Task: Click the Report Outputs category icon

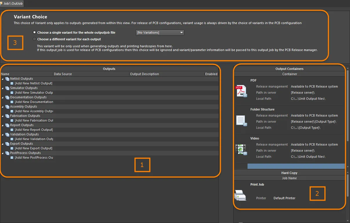Action: pyautogui.click(x=7, y=125)
